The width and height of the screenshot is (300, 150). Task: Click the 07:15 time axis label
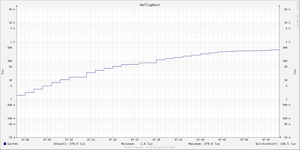[91, 140]
